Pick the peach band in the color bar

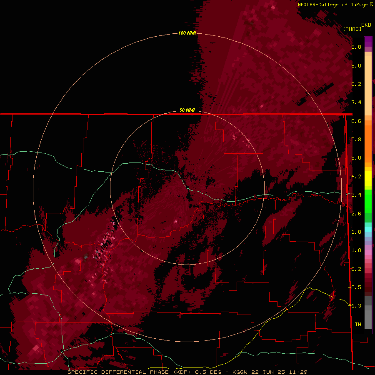[x=368, y=84]
